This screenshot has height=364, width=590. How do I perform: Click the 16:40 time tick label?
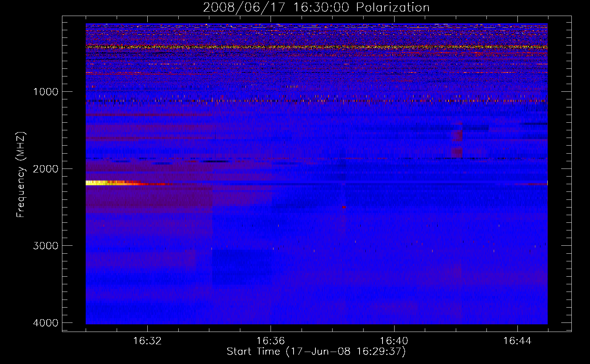[x=394, y=341]
